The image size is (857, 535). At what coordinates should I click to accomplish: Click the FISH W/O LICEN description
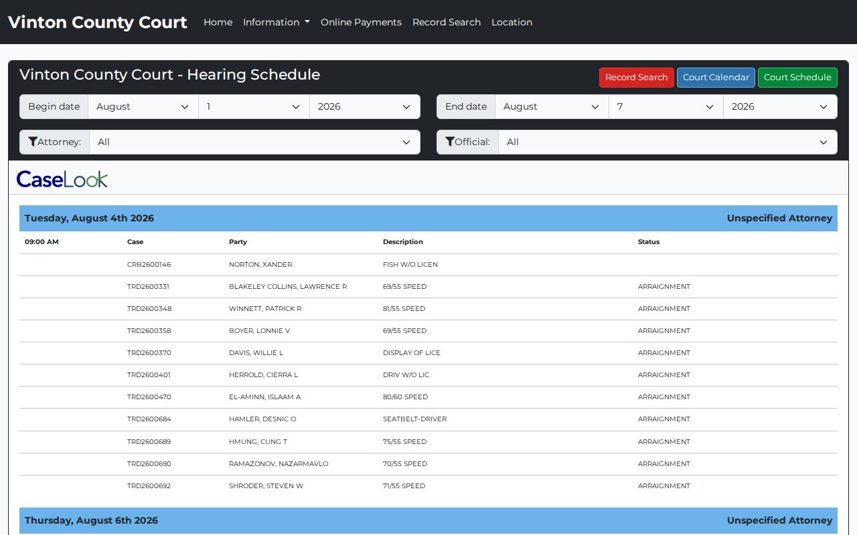tap(410, 264)
